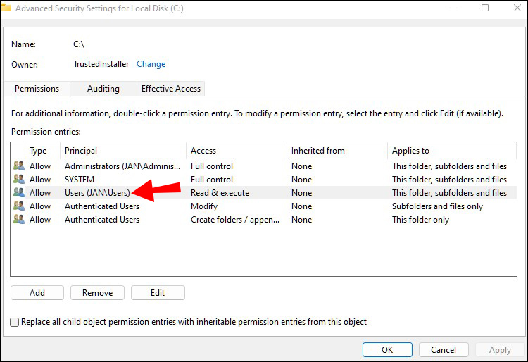Screen dimensions: 528x362
Task: Open the Effective Access tab
Action: tap(171, 89)
